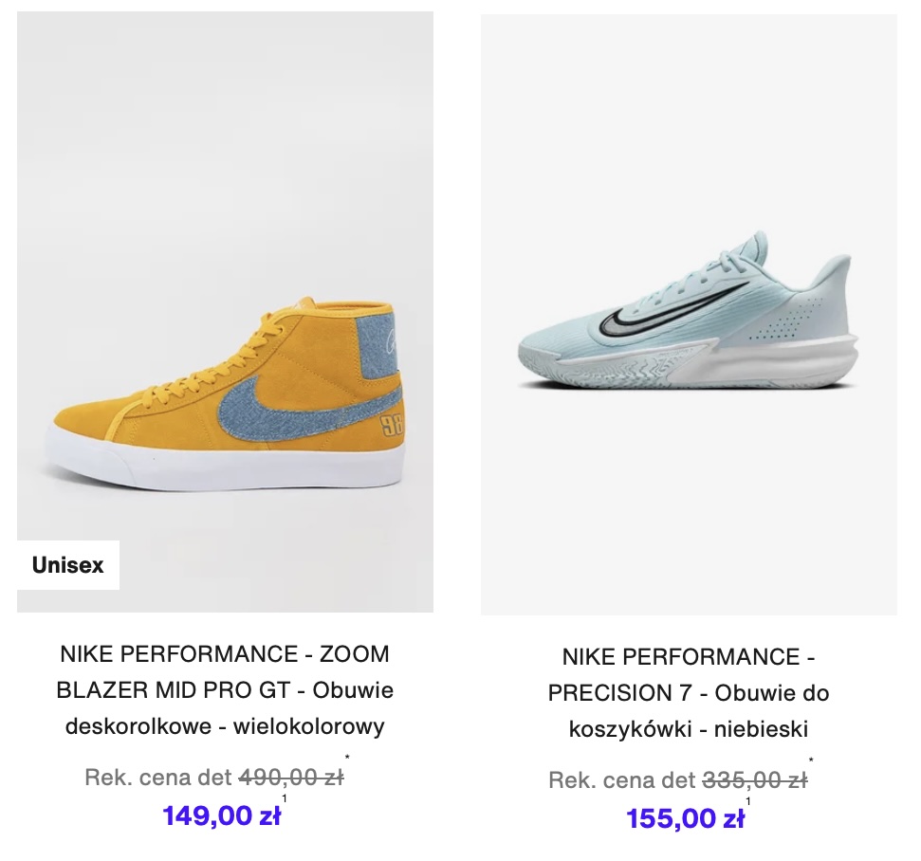
Task: Open the light blue Precision 7 shoe image
Action: tap(689, 315)
